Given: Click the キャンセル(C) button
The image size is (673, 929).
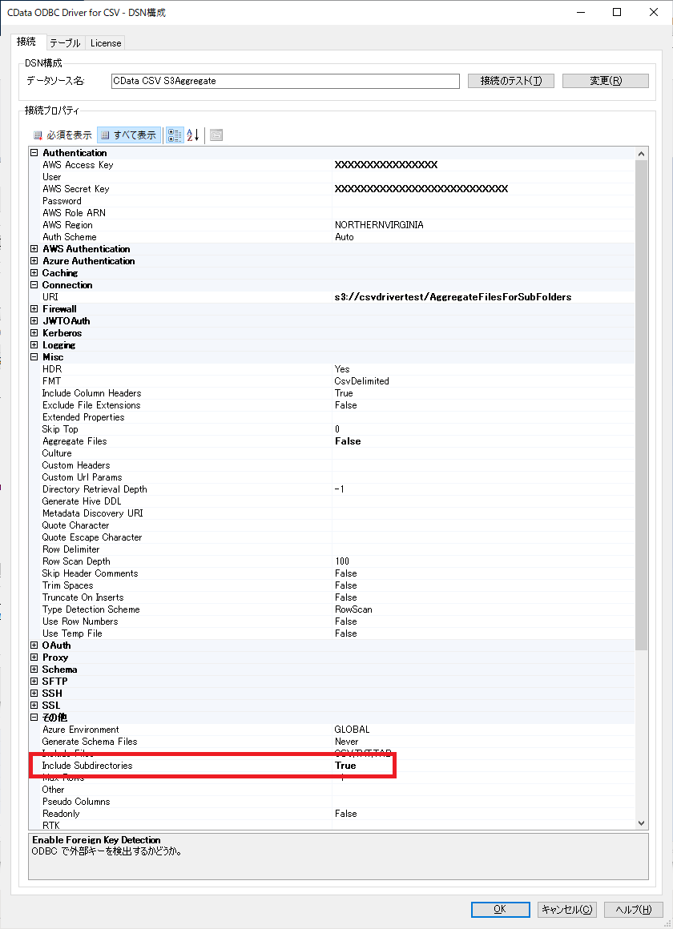Looking at the screenshot, I should coord(567,910).
